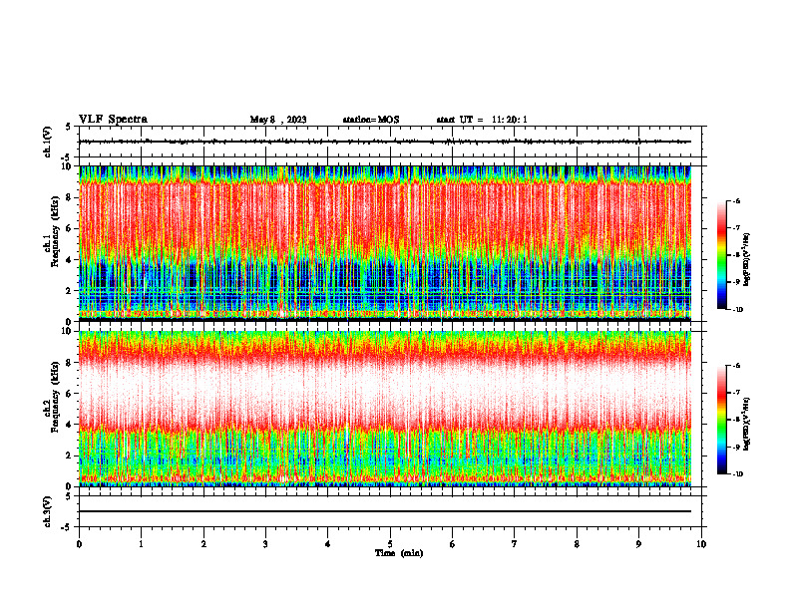Click the "ch.3(V)" axis label at bottom
Viewport: 790px width, 610px height.
[47, 511]
